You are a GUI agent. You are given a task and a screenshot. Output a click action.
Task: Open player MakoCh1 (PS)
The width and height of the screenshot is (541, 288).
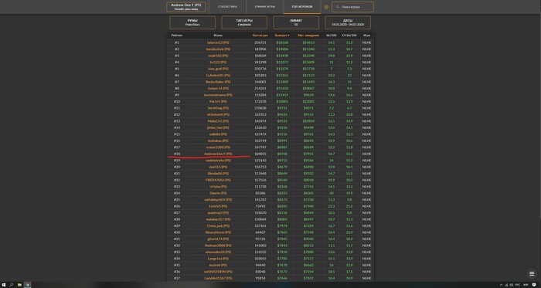(x=218, y=121)
